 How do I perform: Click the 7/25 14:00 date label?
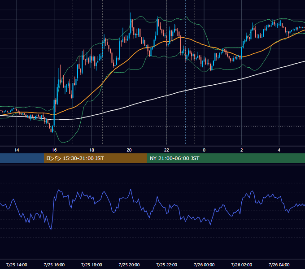pyautogui.click(x=17, y=265)
